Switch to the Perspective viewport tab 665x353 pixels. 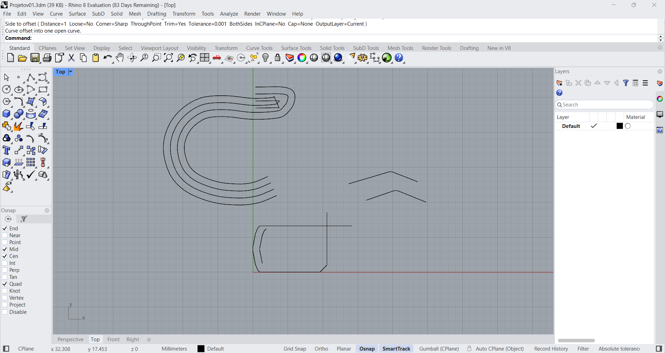70,339
